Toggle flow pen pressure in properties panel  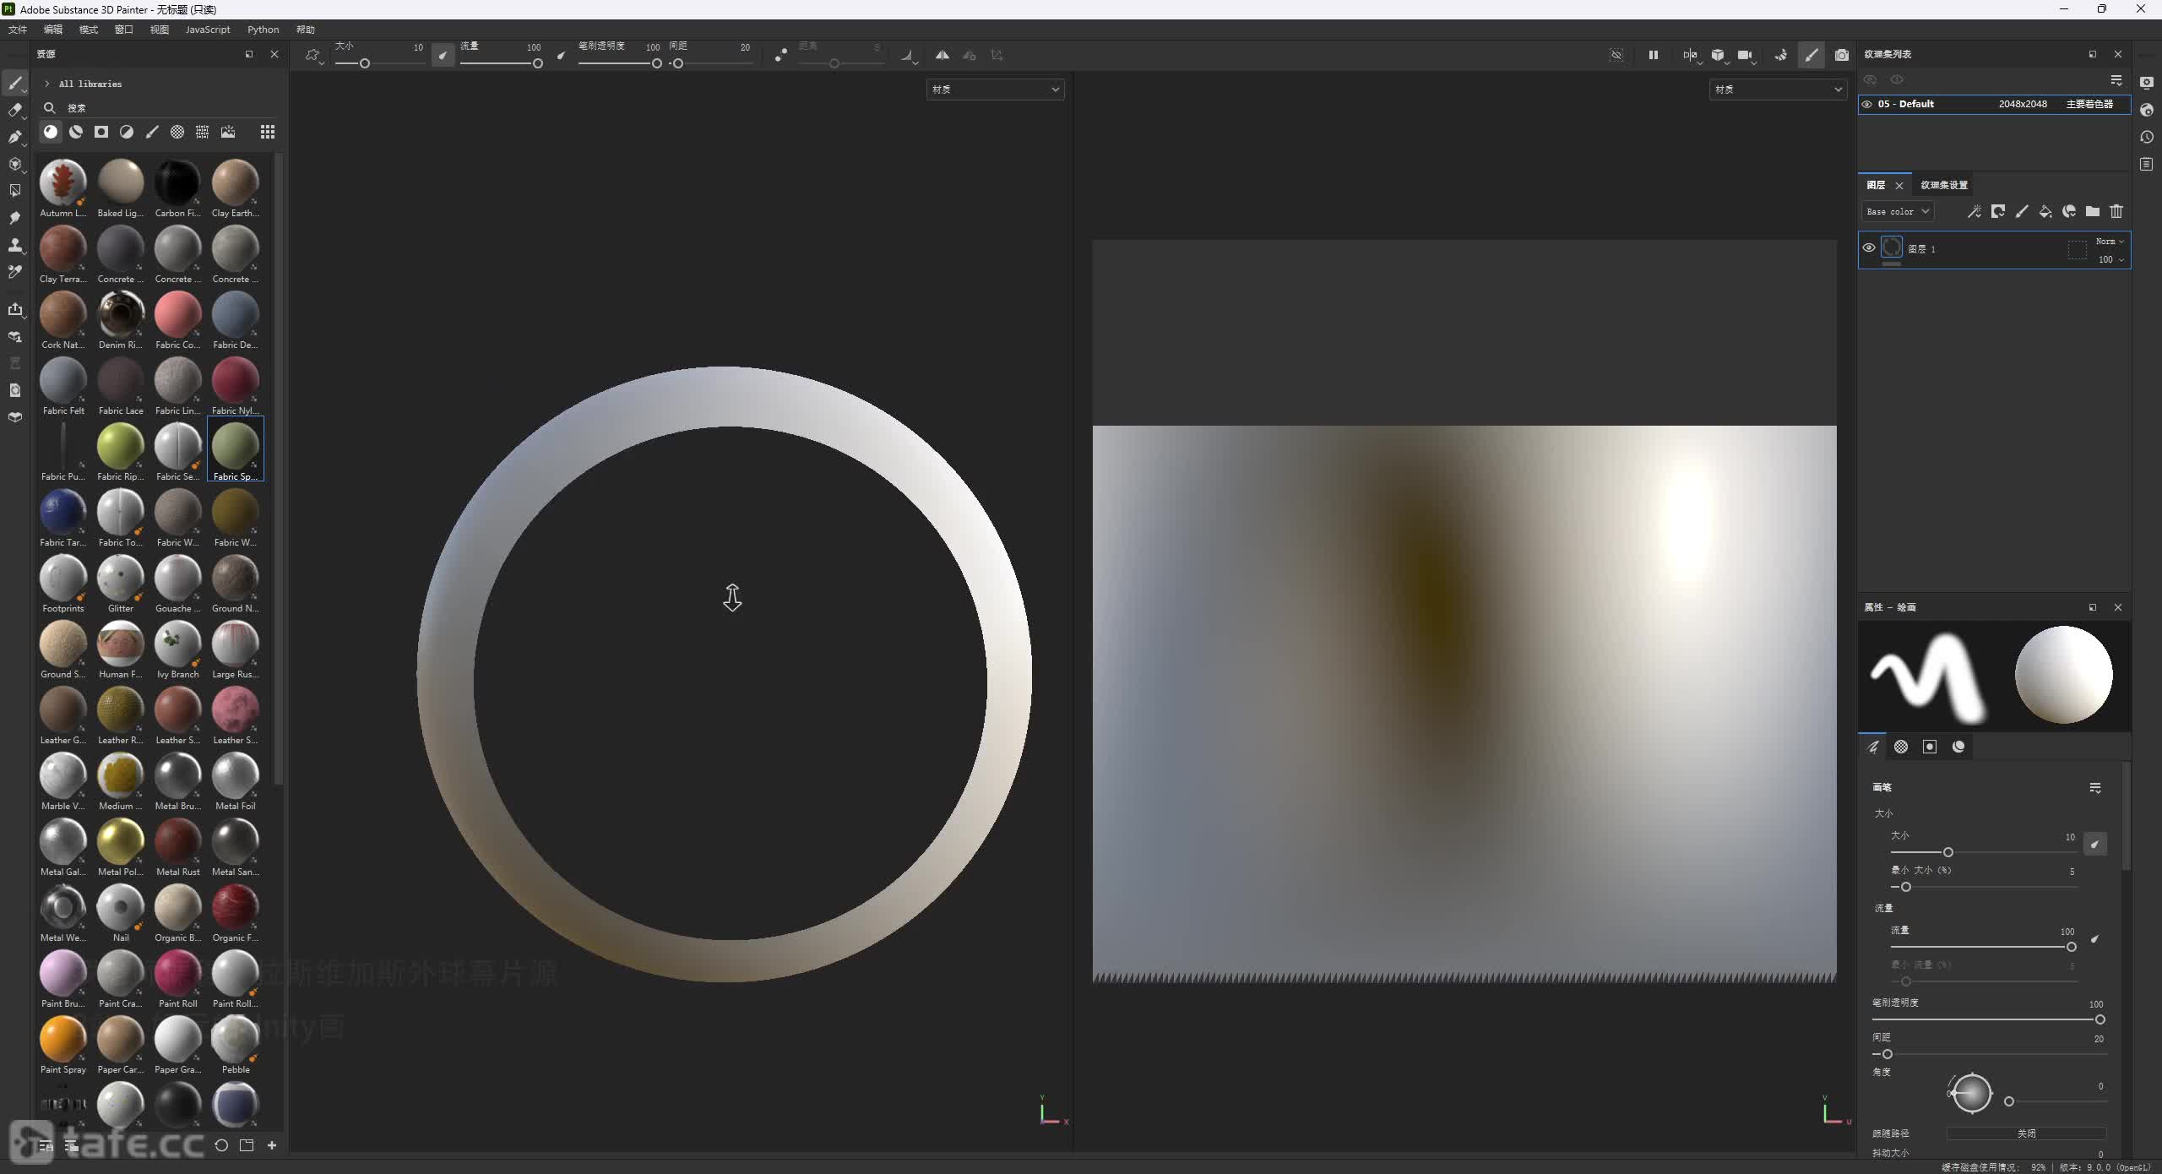click(2095, 938)
